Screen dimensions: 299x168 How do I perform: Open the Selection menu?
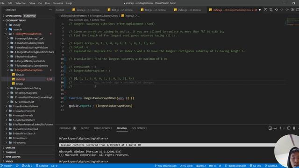[21, 3]
